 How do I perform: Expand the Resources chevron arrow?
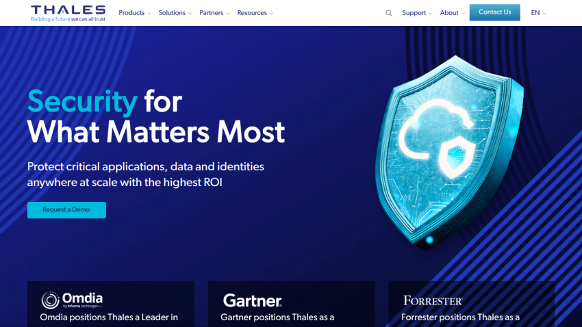pyautogui.click(x=271, y=14)
